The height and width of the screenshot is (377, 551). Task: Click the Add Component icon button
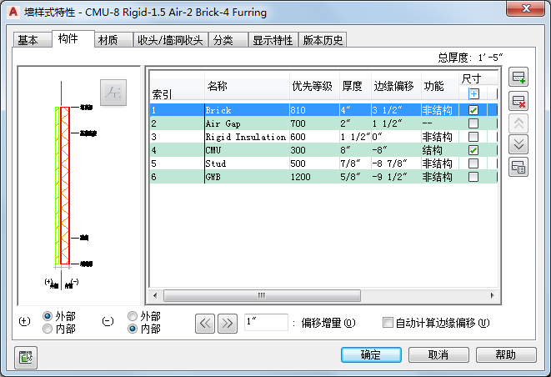518,77
